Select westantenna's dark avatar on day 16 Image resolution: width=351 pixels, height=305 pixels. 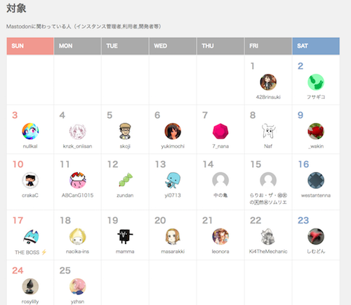[316, 181]
